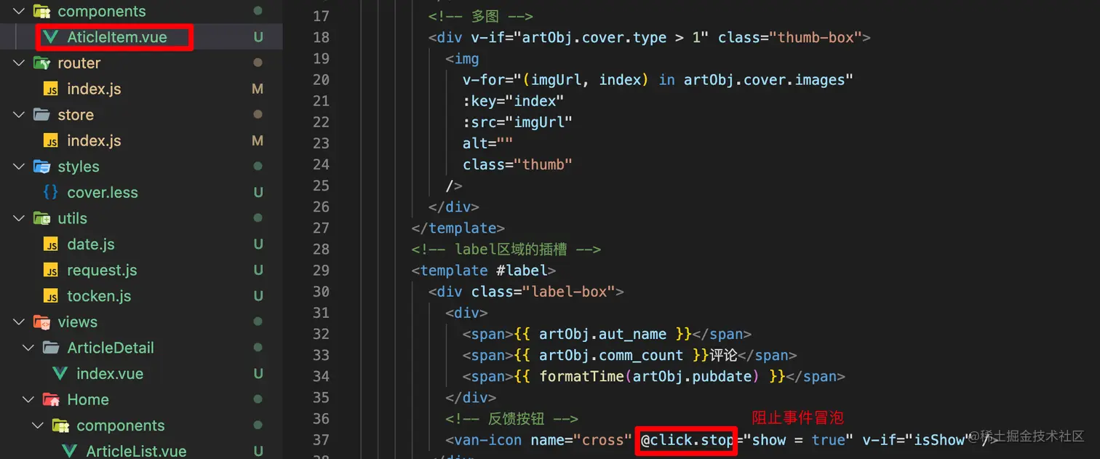Open the AticleItem.vue file

point(117,37)
